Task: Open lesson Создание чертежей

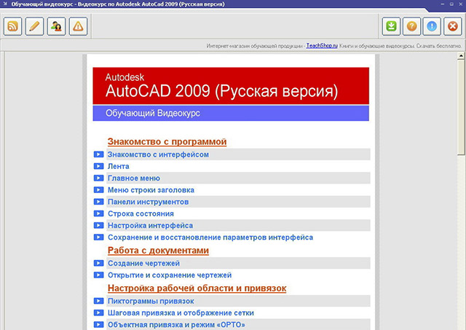Action: coord(143,264)
